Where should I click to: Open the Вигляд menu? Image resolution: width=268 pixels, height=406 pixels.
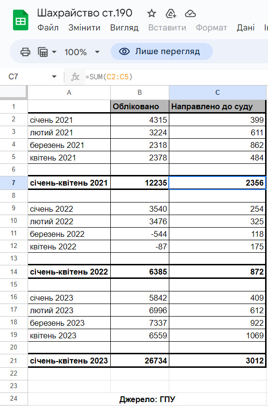coord(124,28)
